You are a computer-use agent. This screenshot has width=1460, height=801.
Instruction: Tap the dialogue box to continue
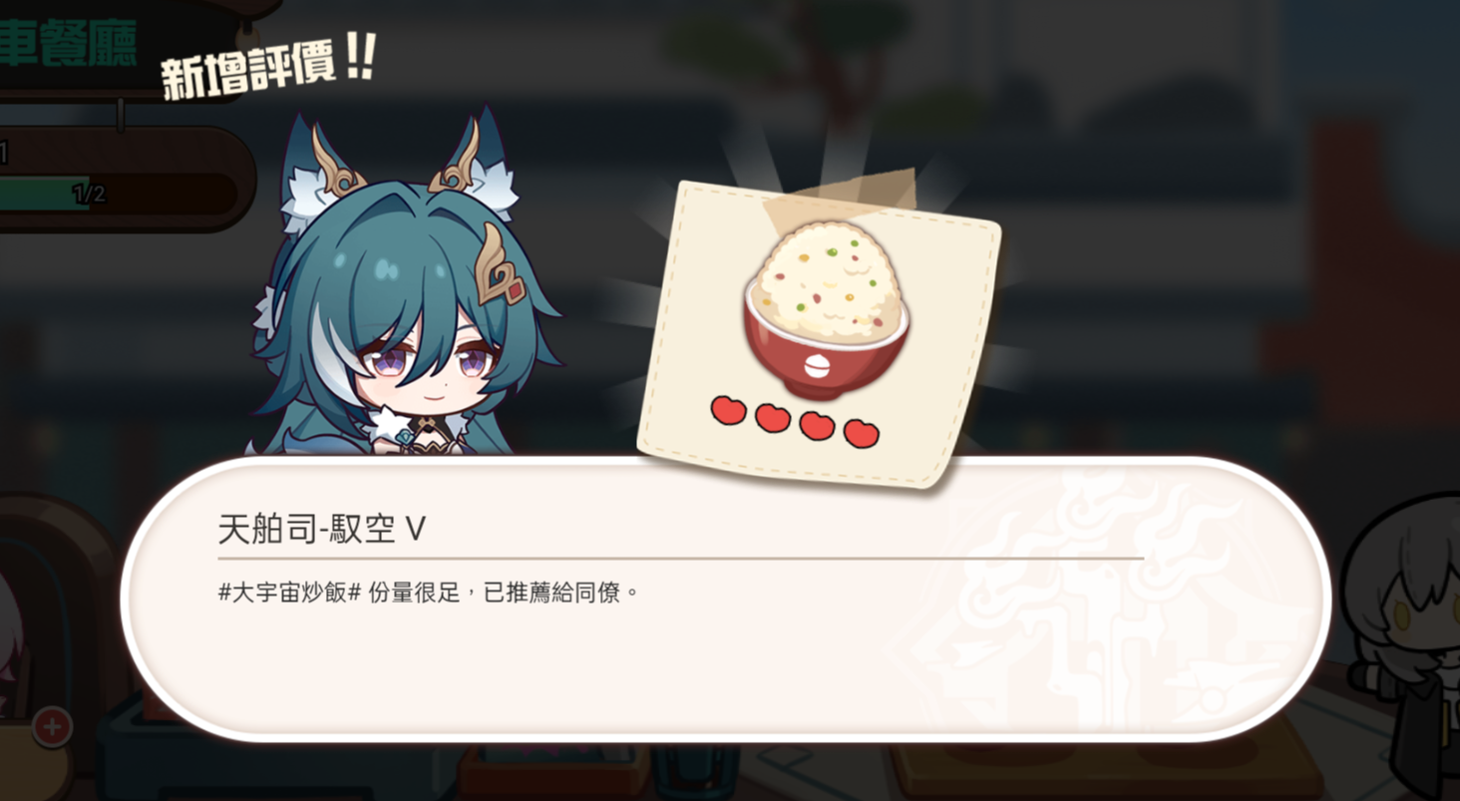tap(726, 600)
